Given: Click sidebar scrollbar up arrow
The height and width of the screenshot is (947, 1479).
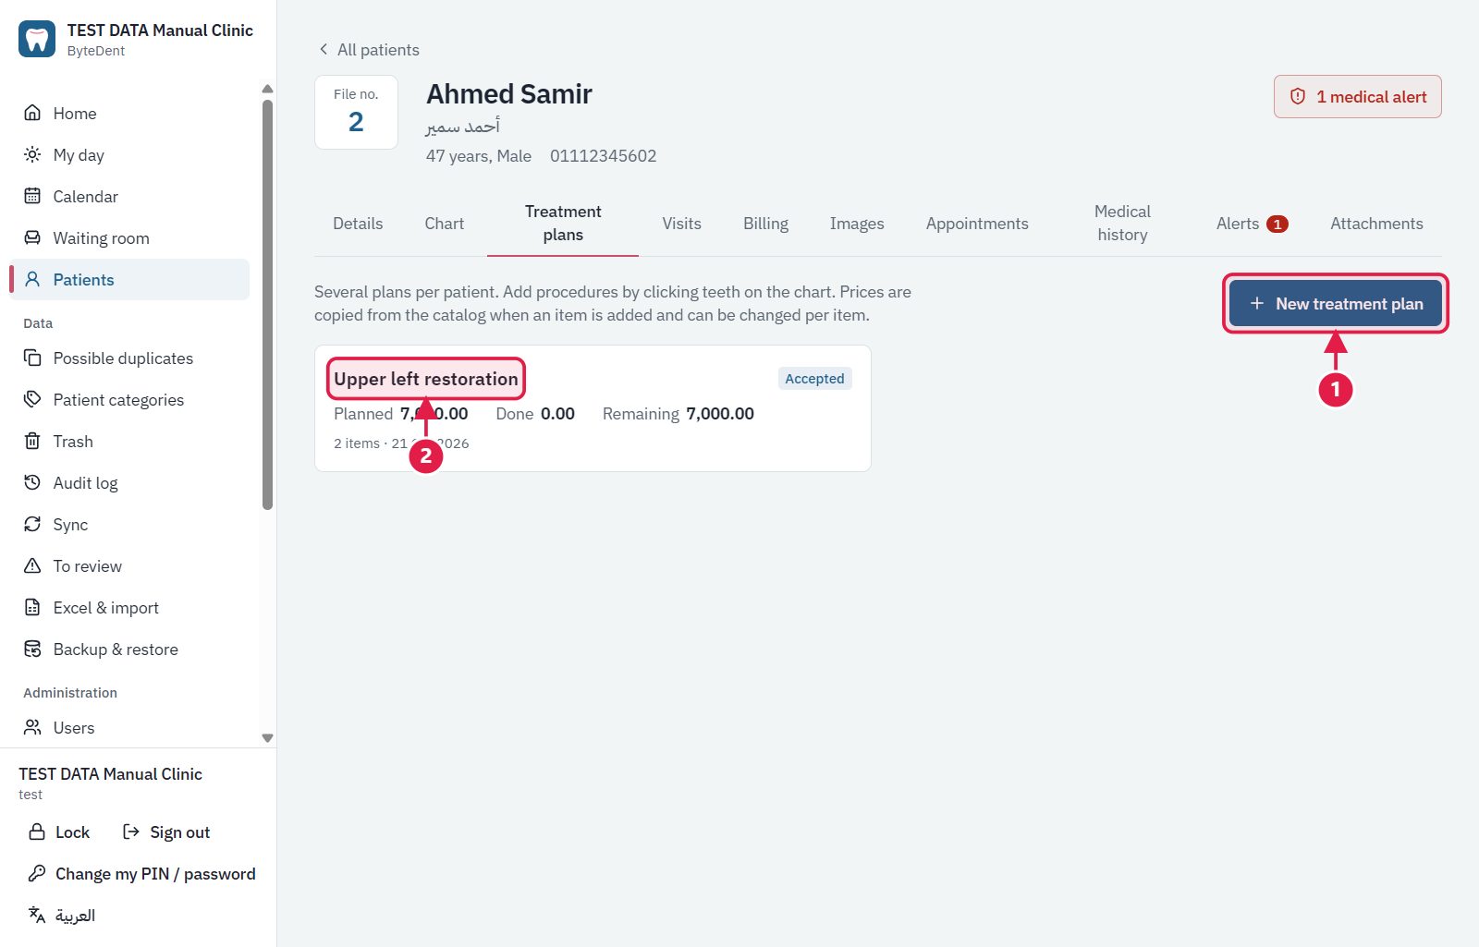Looking at the screenshot, I should 267,89.
